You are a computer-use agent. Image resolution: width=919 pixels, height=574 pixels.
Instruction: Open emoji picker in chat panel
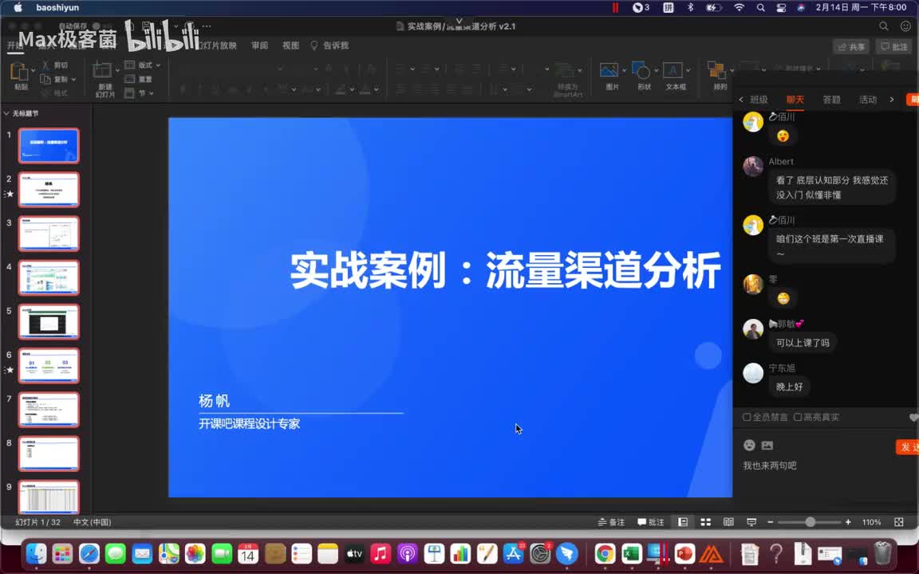(749, 445)
